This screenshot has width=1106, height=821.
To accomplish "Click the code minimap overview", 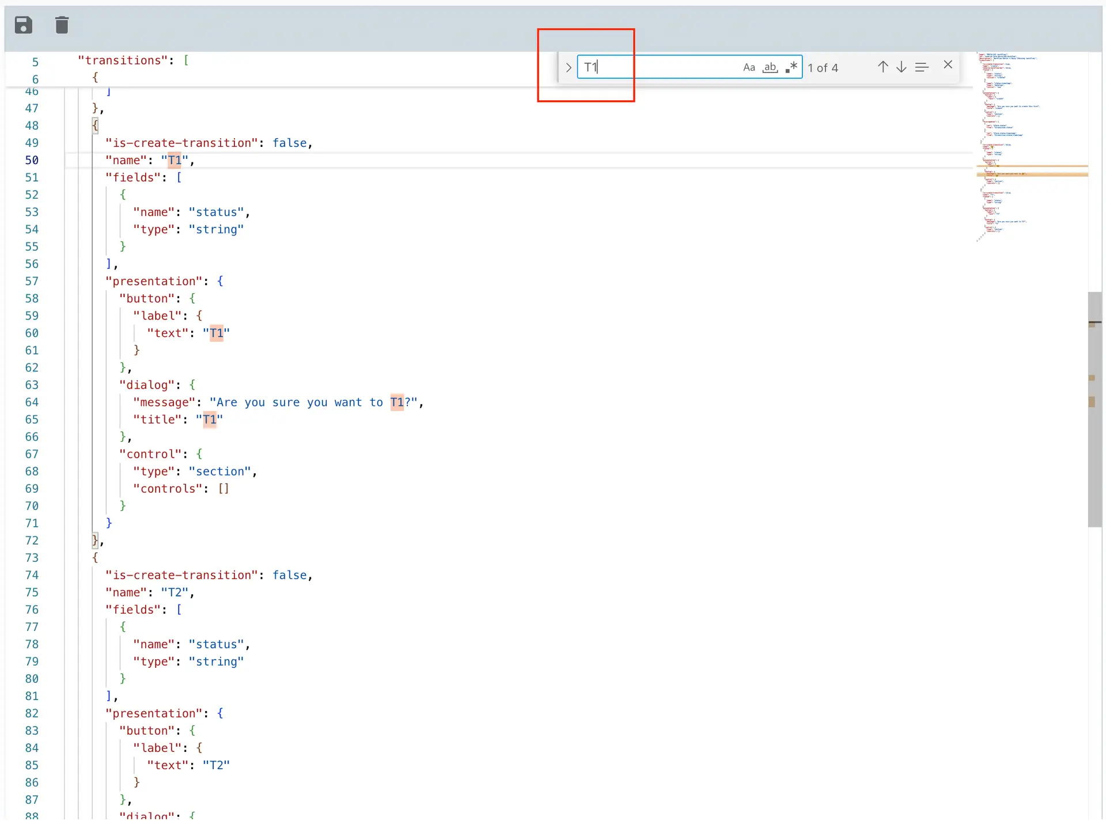I will click(x=1031, y=147).
